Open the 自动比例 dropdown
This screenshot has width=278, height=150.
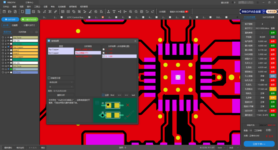click(x=61, y=82)
